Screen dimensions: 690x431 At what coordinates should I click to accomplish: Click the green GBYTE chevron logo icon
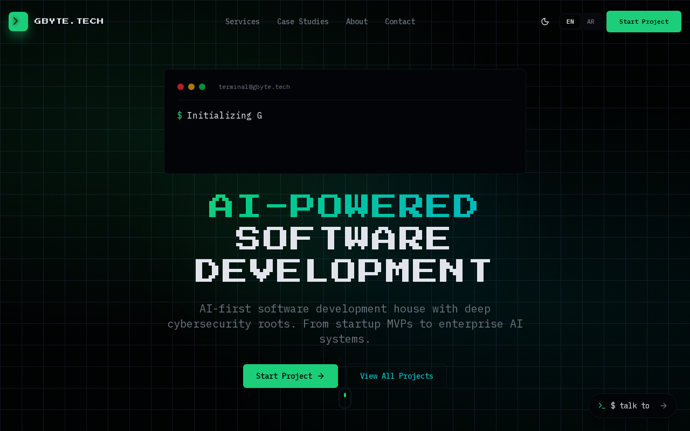[18, 22]
